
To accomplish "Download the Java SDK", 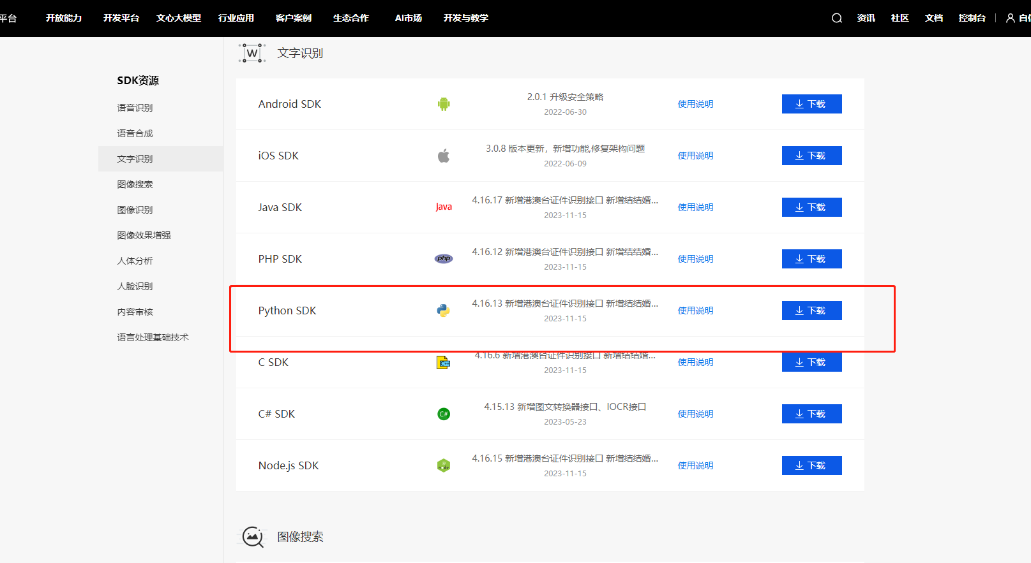I will [811, 207].
